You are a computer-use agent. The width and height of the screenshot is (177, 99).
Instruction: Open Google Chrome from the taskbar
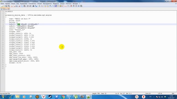click(x=63, y=97)
